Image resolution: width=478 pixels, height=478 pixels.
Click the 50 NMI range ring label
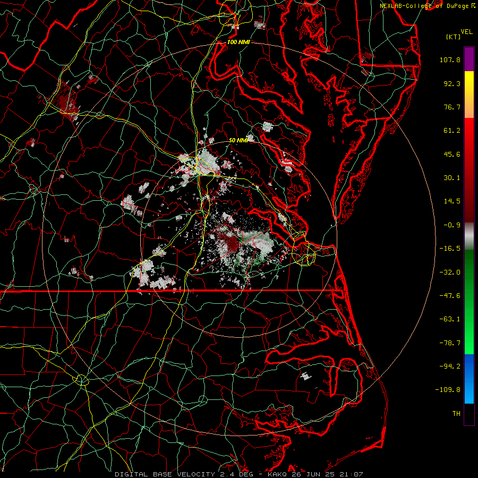click(x=238, y=140)
